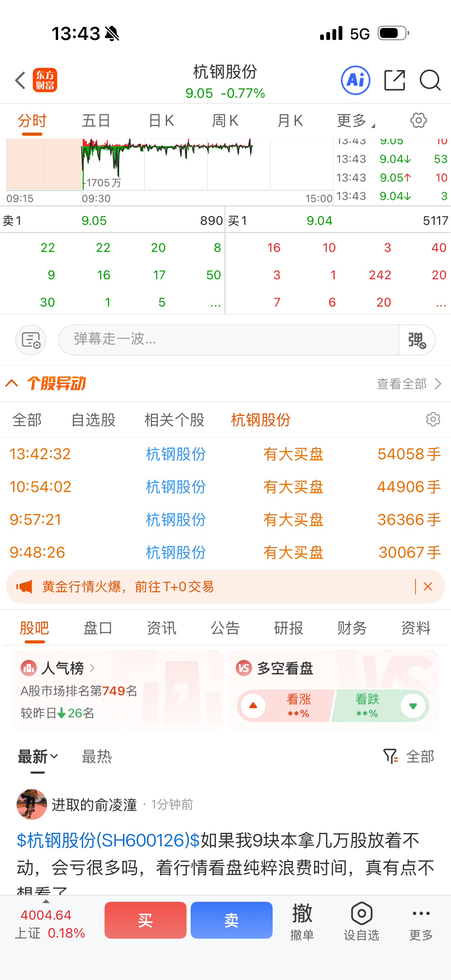
Task: Open 杭钢股份 link in 13:42:32 row
Action: pyautogui.click(x=176, y=454)
